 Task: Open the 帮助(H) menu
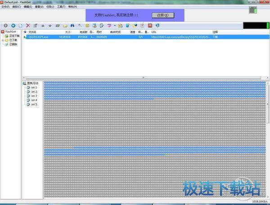pyautogui.click(x=72, y=7)
